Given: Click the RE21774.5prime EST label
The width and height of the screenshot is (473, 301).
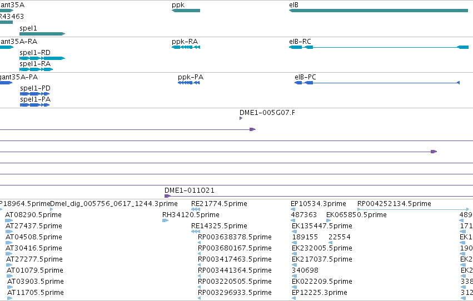Looking at the screenshot, I should coord(219,203).
